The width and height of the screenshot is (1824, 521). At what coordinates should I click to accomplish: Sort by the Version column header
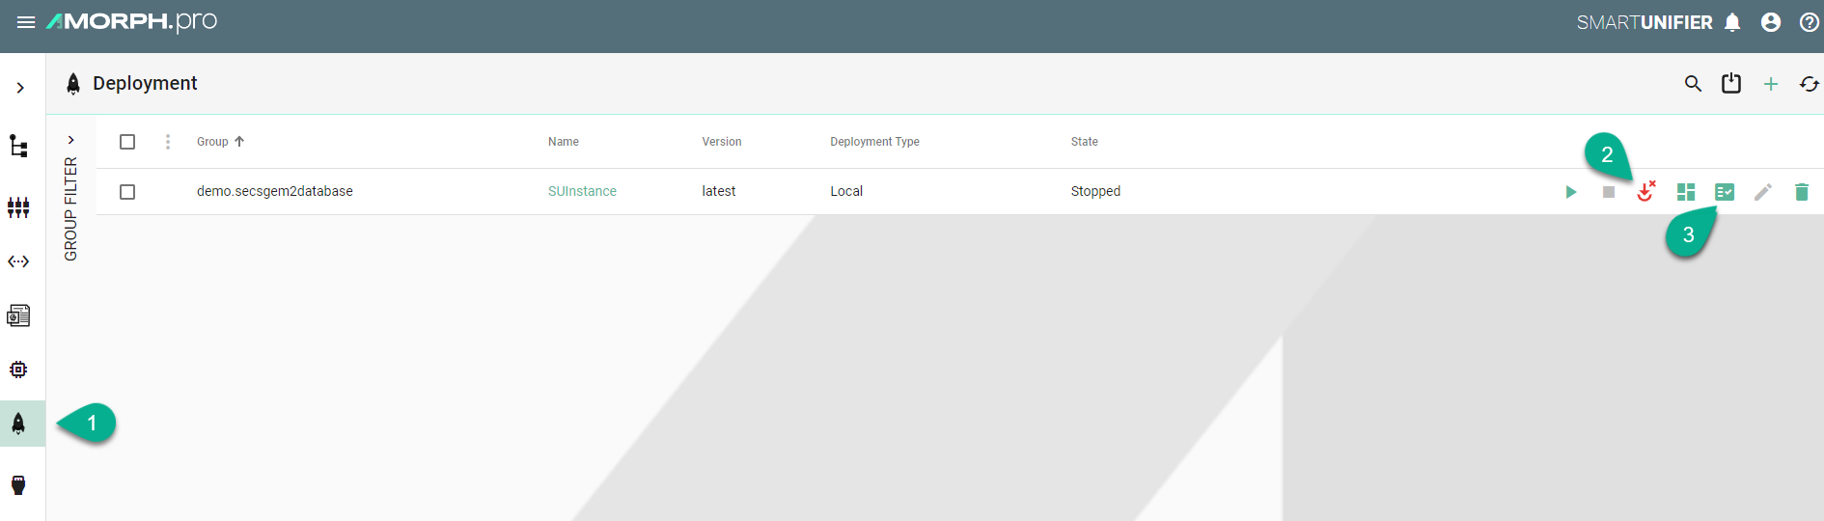click(722, 142)
